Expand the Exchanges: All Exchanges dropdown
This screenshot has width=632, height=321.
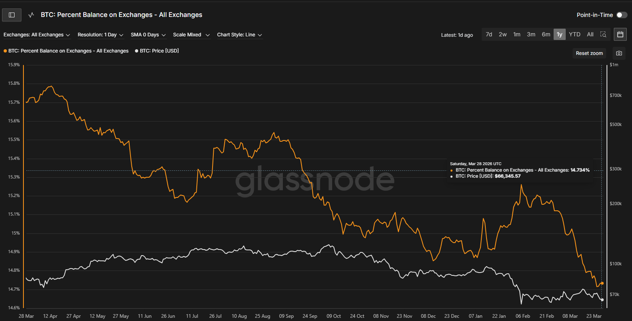pos(37,35)
